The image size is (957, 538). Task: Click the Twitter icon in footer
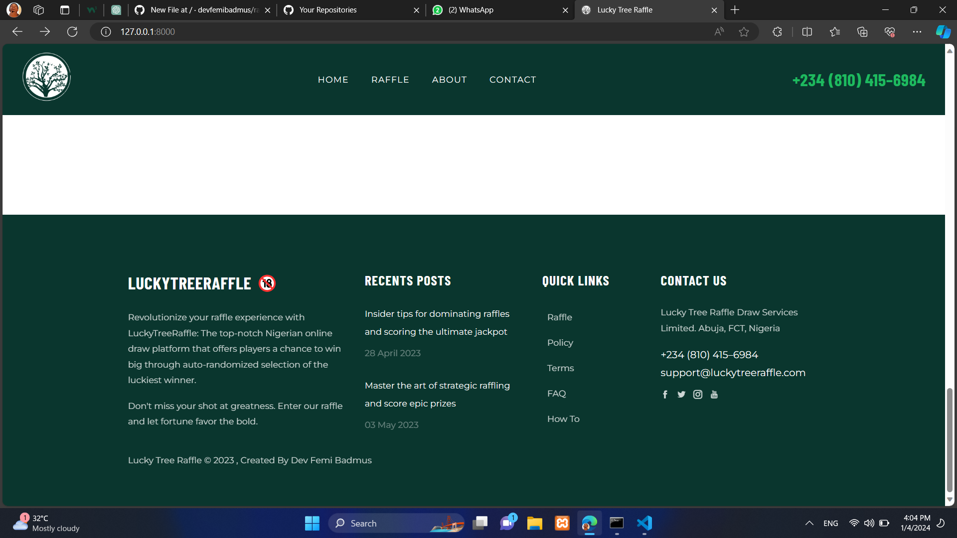click(681, 394)
